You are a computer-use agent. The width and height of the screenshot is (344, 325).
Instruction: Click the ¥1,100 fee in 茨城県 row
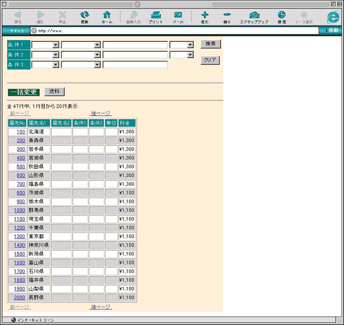[127, 193]
